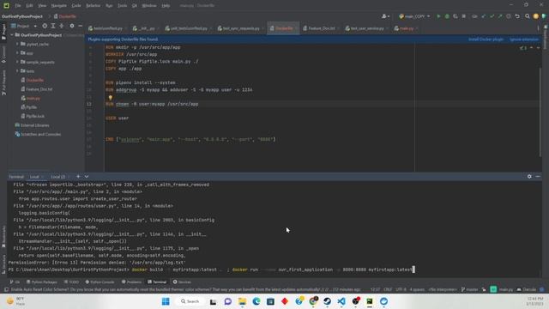Click CRLF line separator in status bar
Image resolution: width=549 pixels, height=309 pixels.
pyautogui.click(x=388, y=289)
